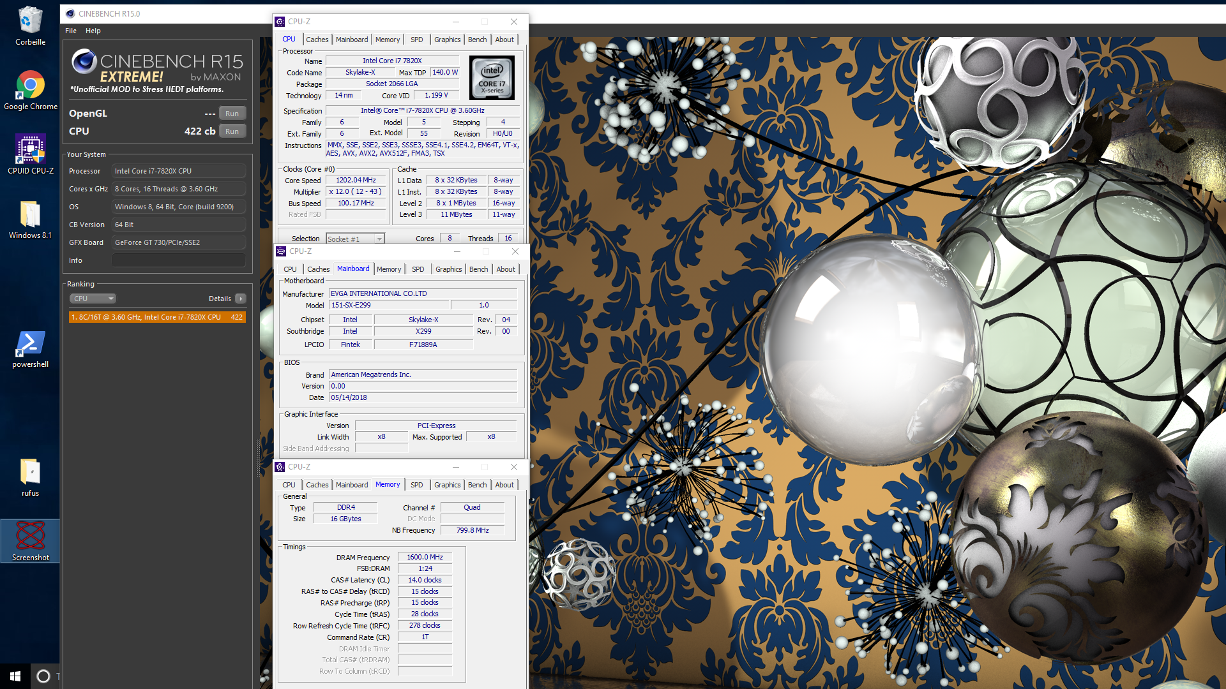Switch to Caches tab in top CPU-Z window
Viewport: 1226px width, 689px height.
tap(317, 40)
